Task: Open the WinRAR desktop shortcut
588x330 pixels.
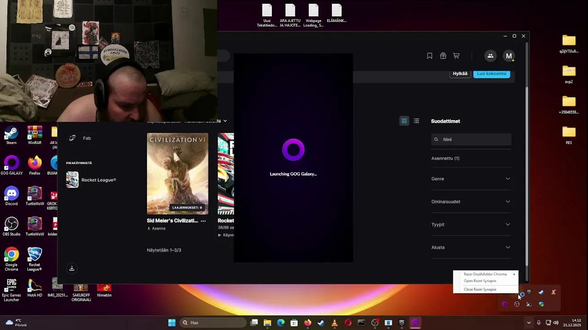Action: [34, 136]
